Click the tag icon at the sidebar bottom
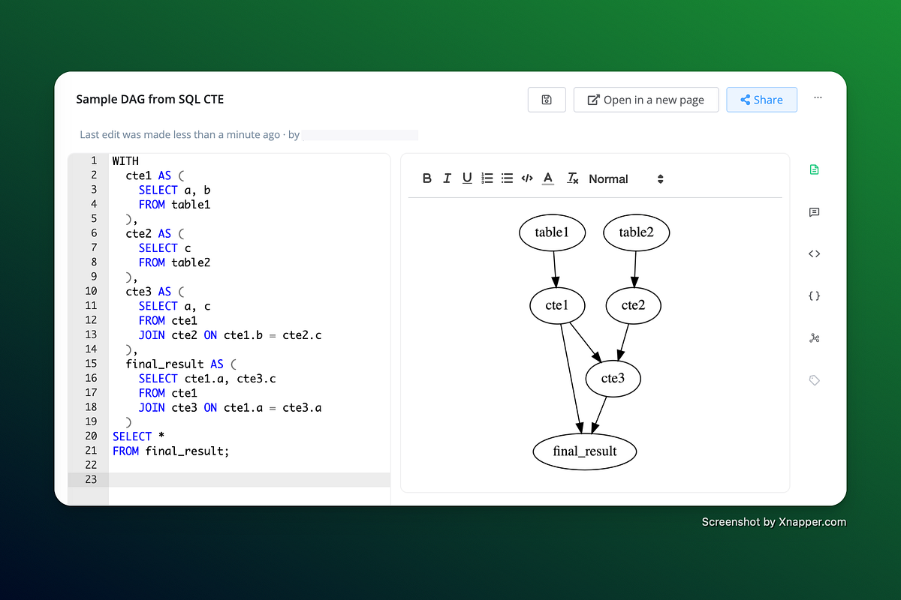The image size is (901, 600). click(x=814, y=380)
